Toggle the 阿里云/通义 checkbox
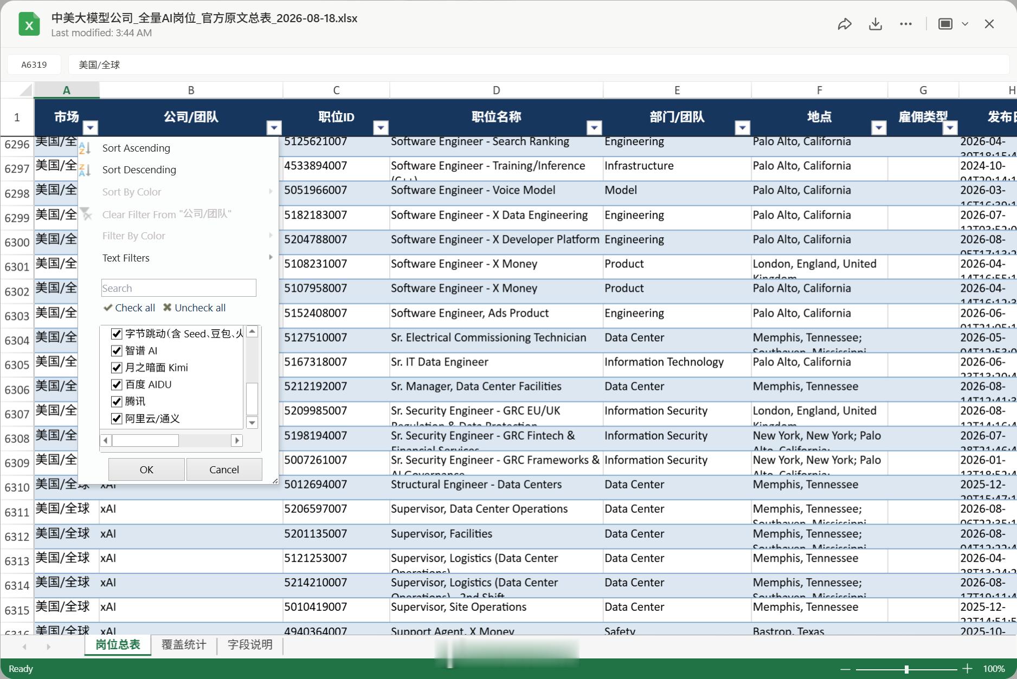The height and width of the screenshot is (679, 1017). pos(116,419)
